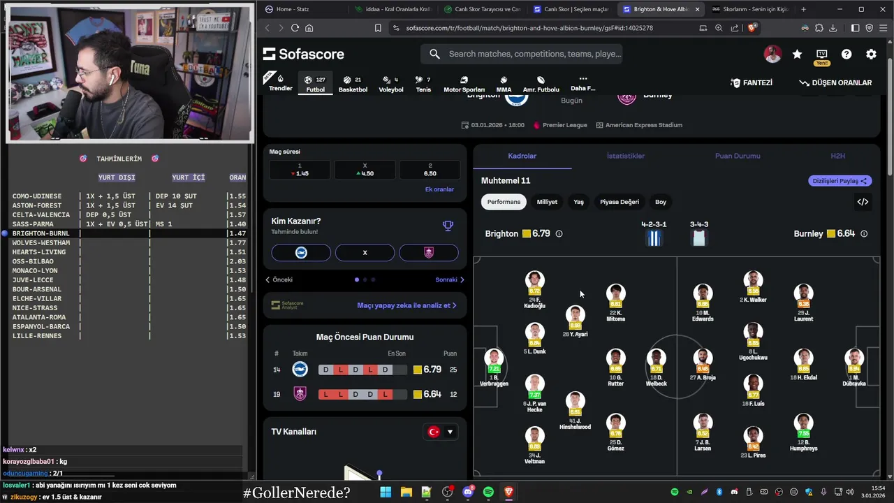
Task: Vote Burnley to win
Action: [x=429, y=252]
